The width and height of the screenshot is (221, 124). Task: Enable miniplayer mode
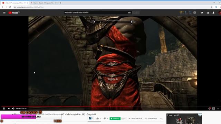[214, 108]
